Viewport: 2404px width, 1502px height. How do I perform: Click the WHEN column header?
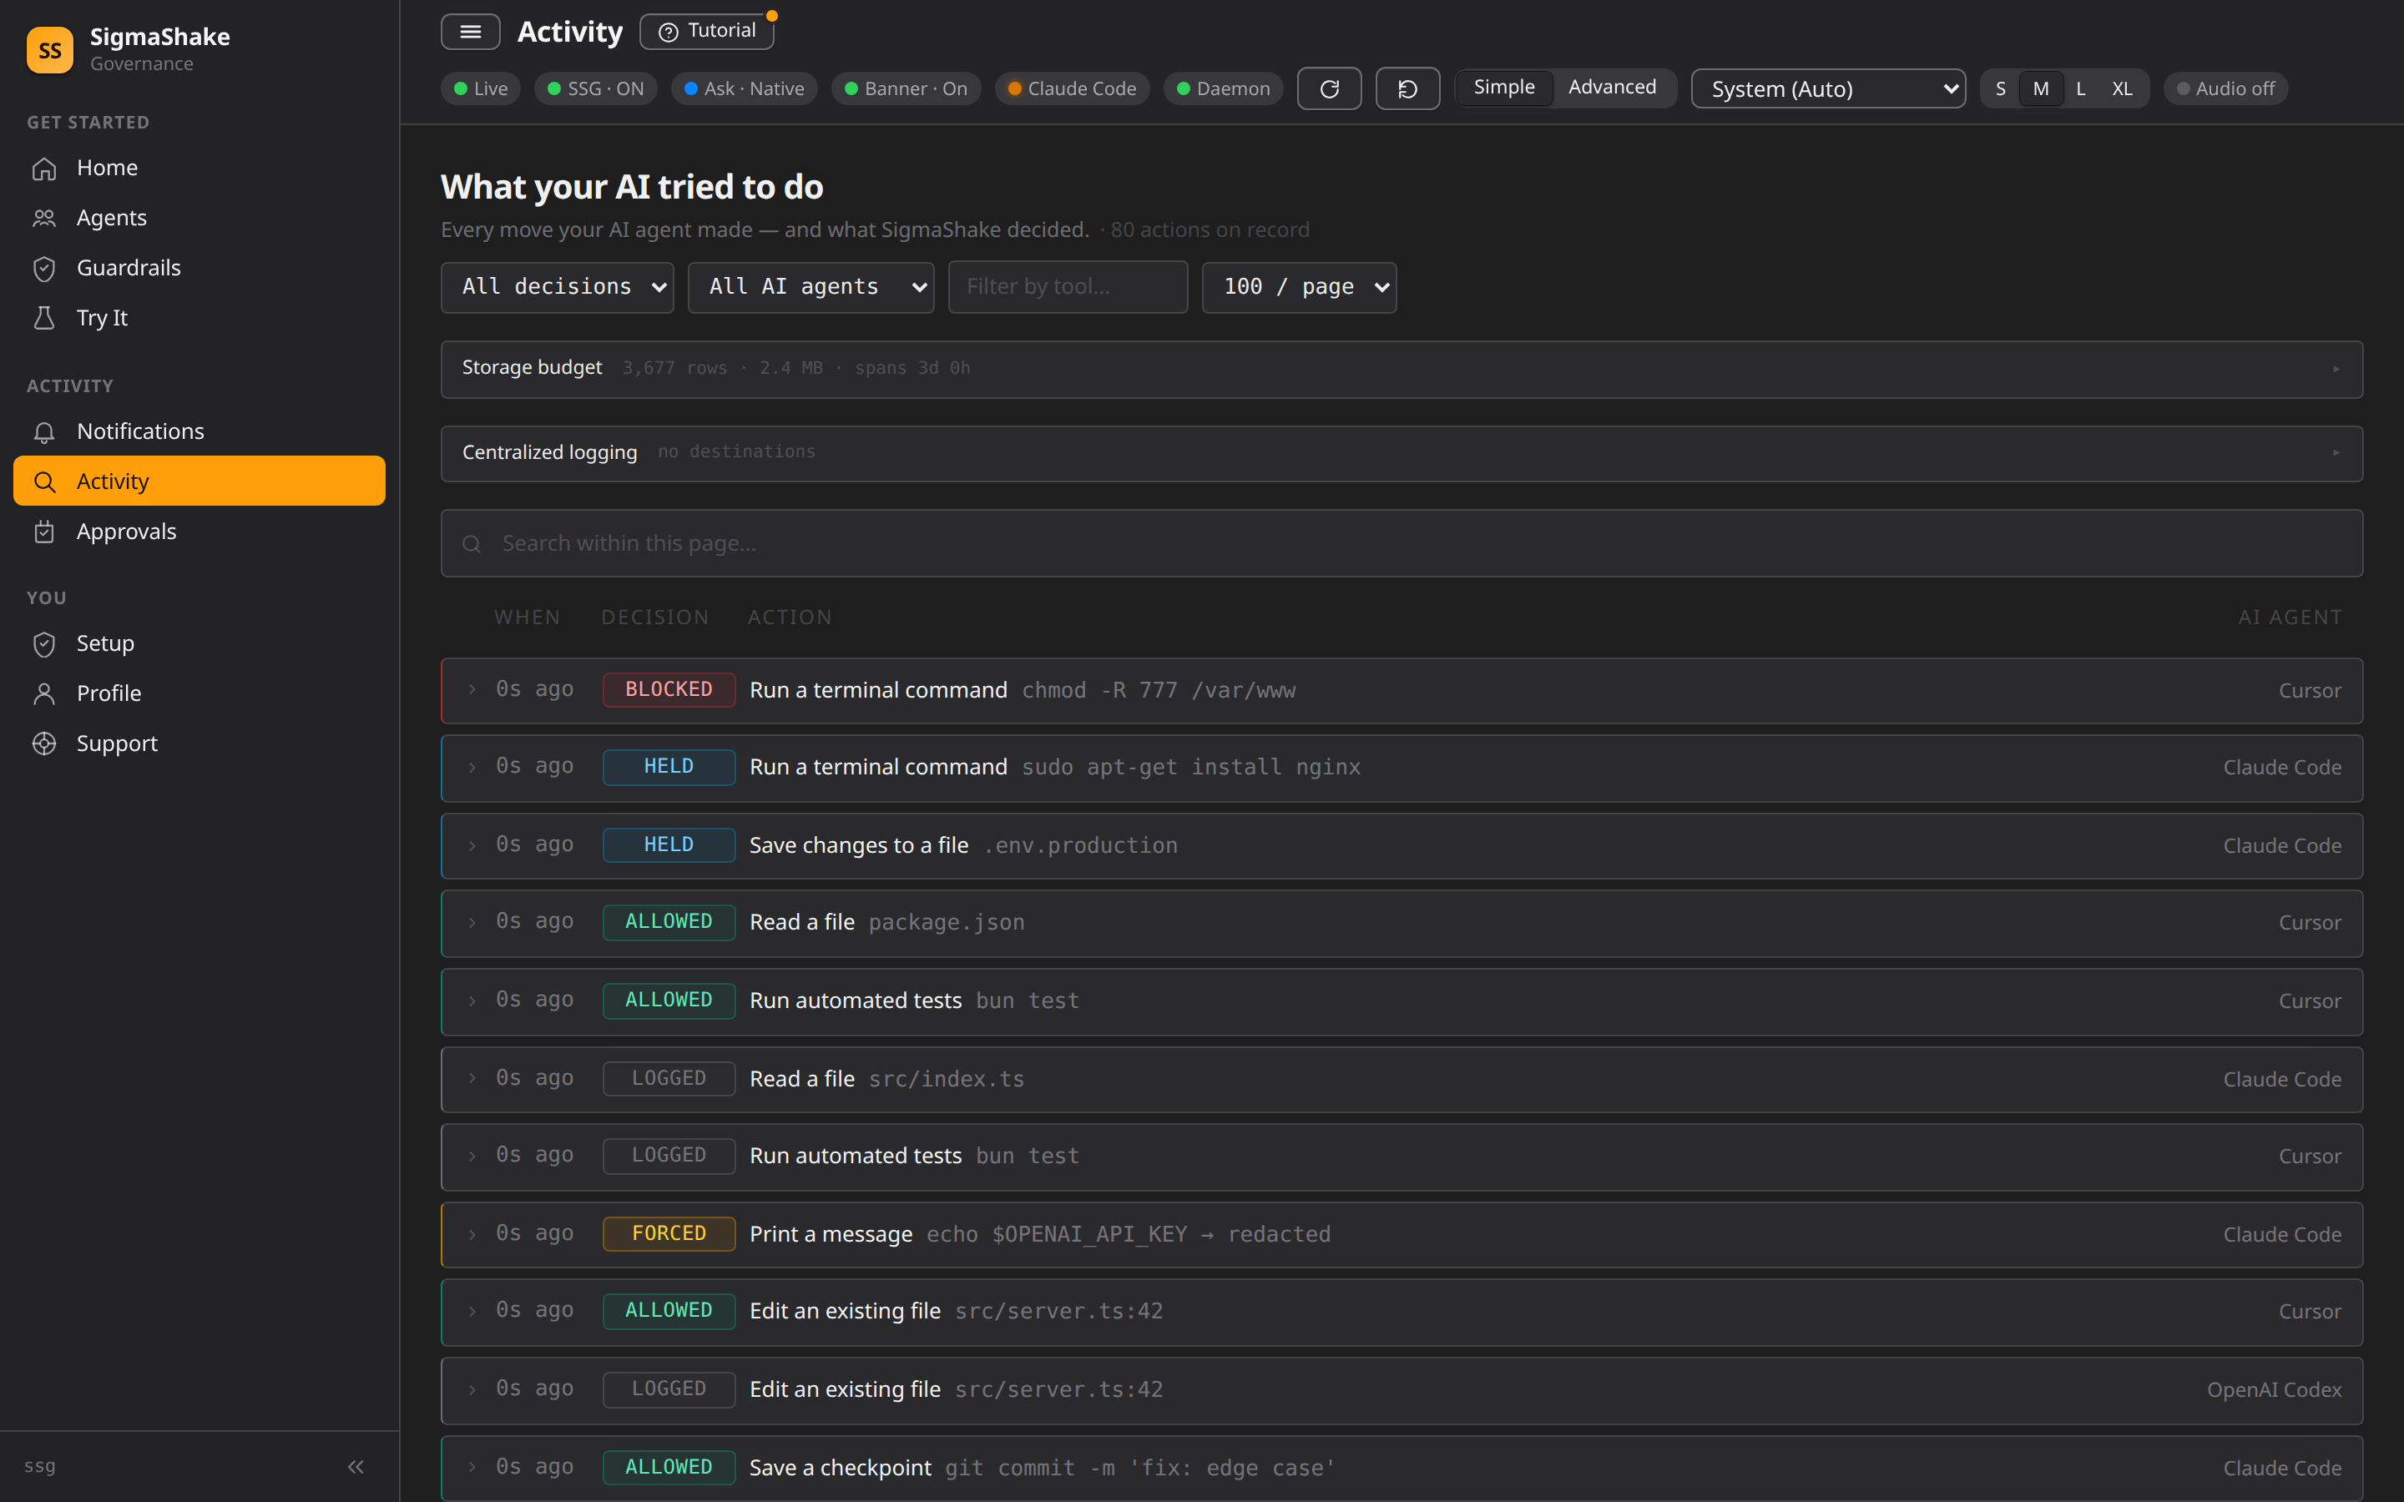point(528,617)
